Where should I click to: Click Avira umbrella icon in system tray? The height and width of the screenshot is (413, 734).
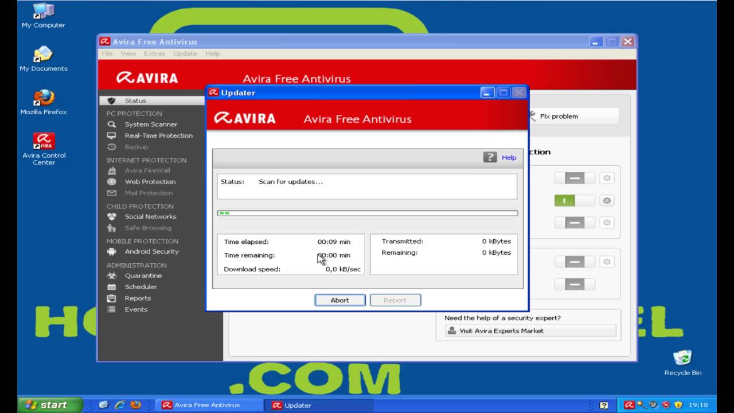pos(629,405)
